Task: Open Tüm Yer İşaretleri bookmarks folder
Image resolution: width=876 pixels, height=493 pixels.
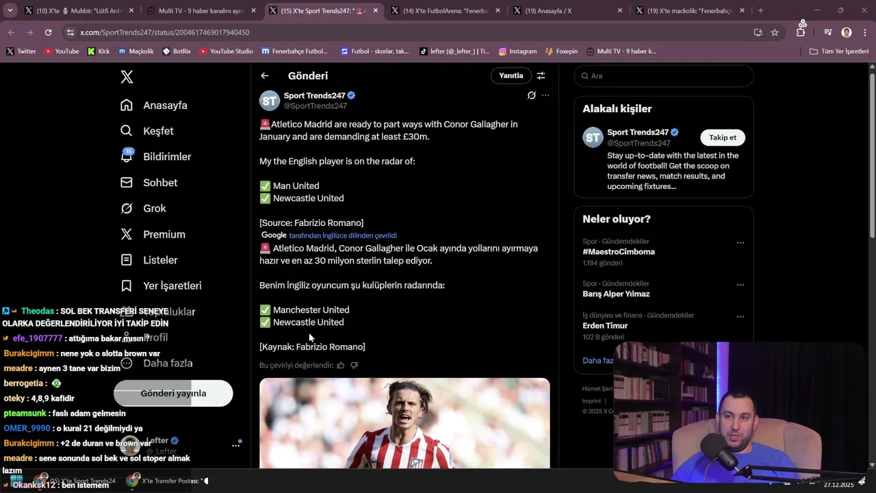Action: [x=839, y=51]
